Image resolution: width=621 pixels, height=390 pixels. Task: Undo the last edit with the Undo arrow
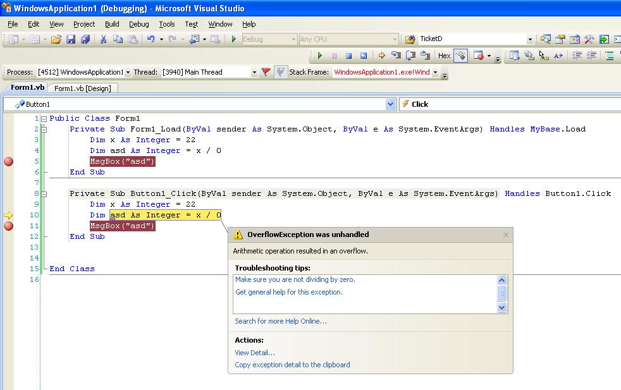pos(151,39)
